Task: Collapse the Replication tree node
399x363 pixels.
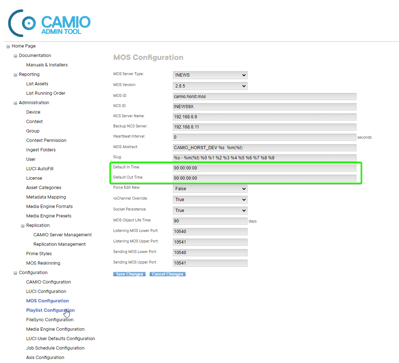Action: 23,226
